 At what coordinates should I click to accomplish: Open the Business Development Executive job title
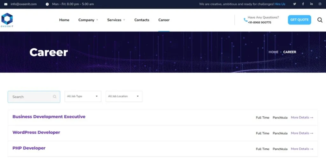[49, 117]
